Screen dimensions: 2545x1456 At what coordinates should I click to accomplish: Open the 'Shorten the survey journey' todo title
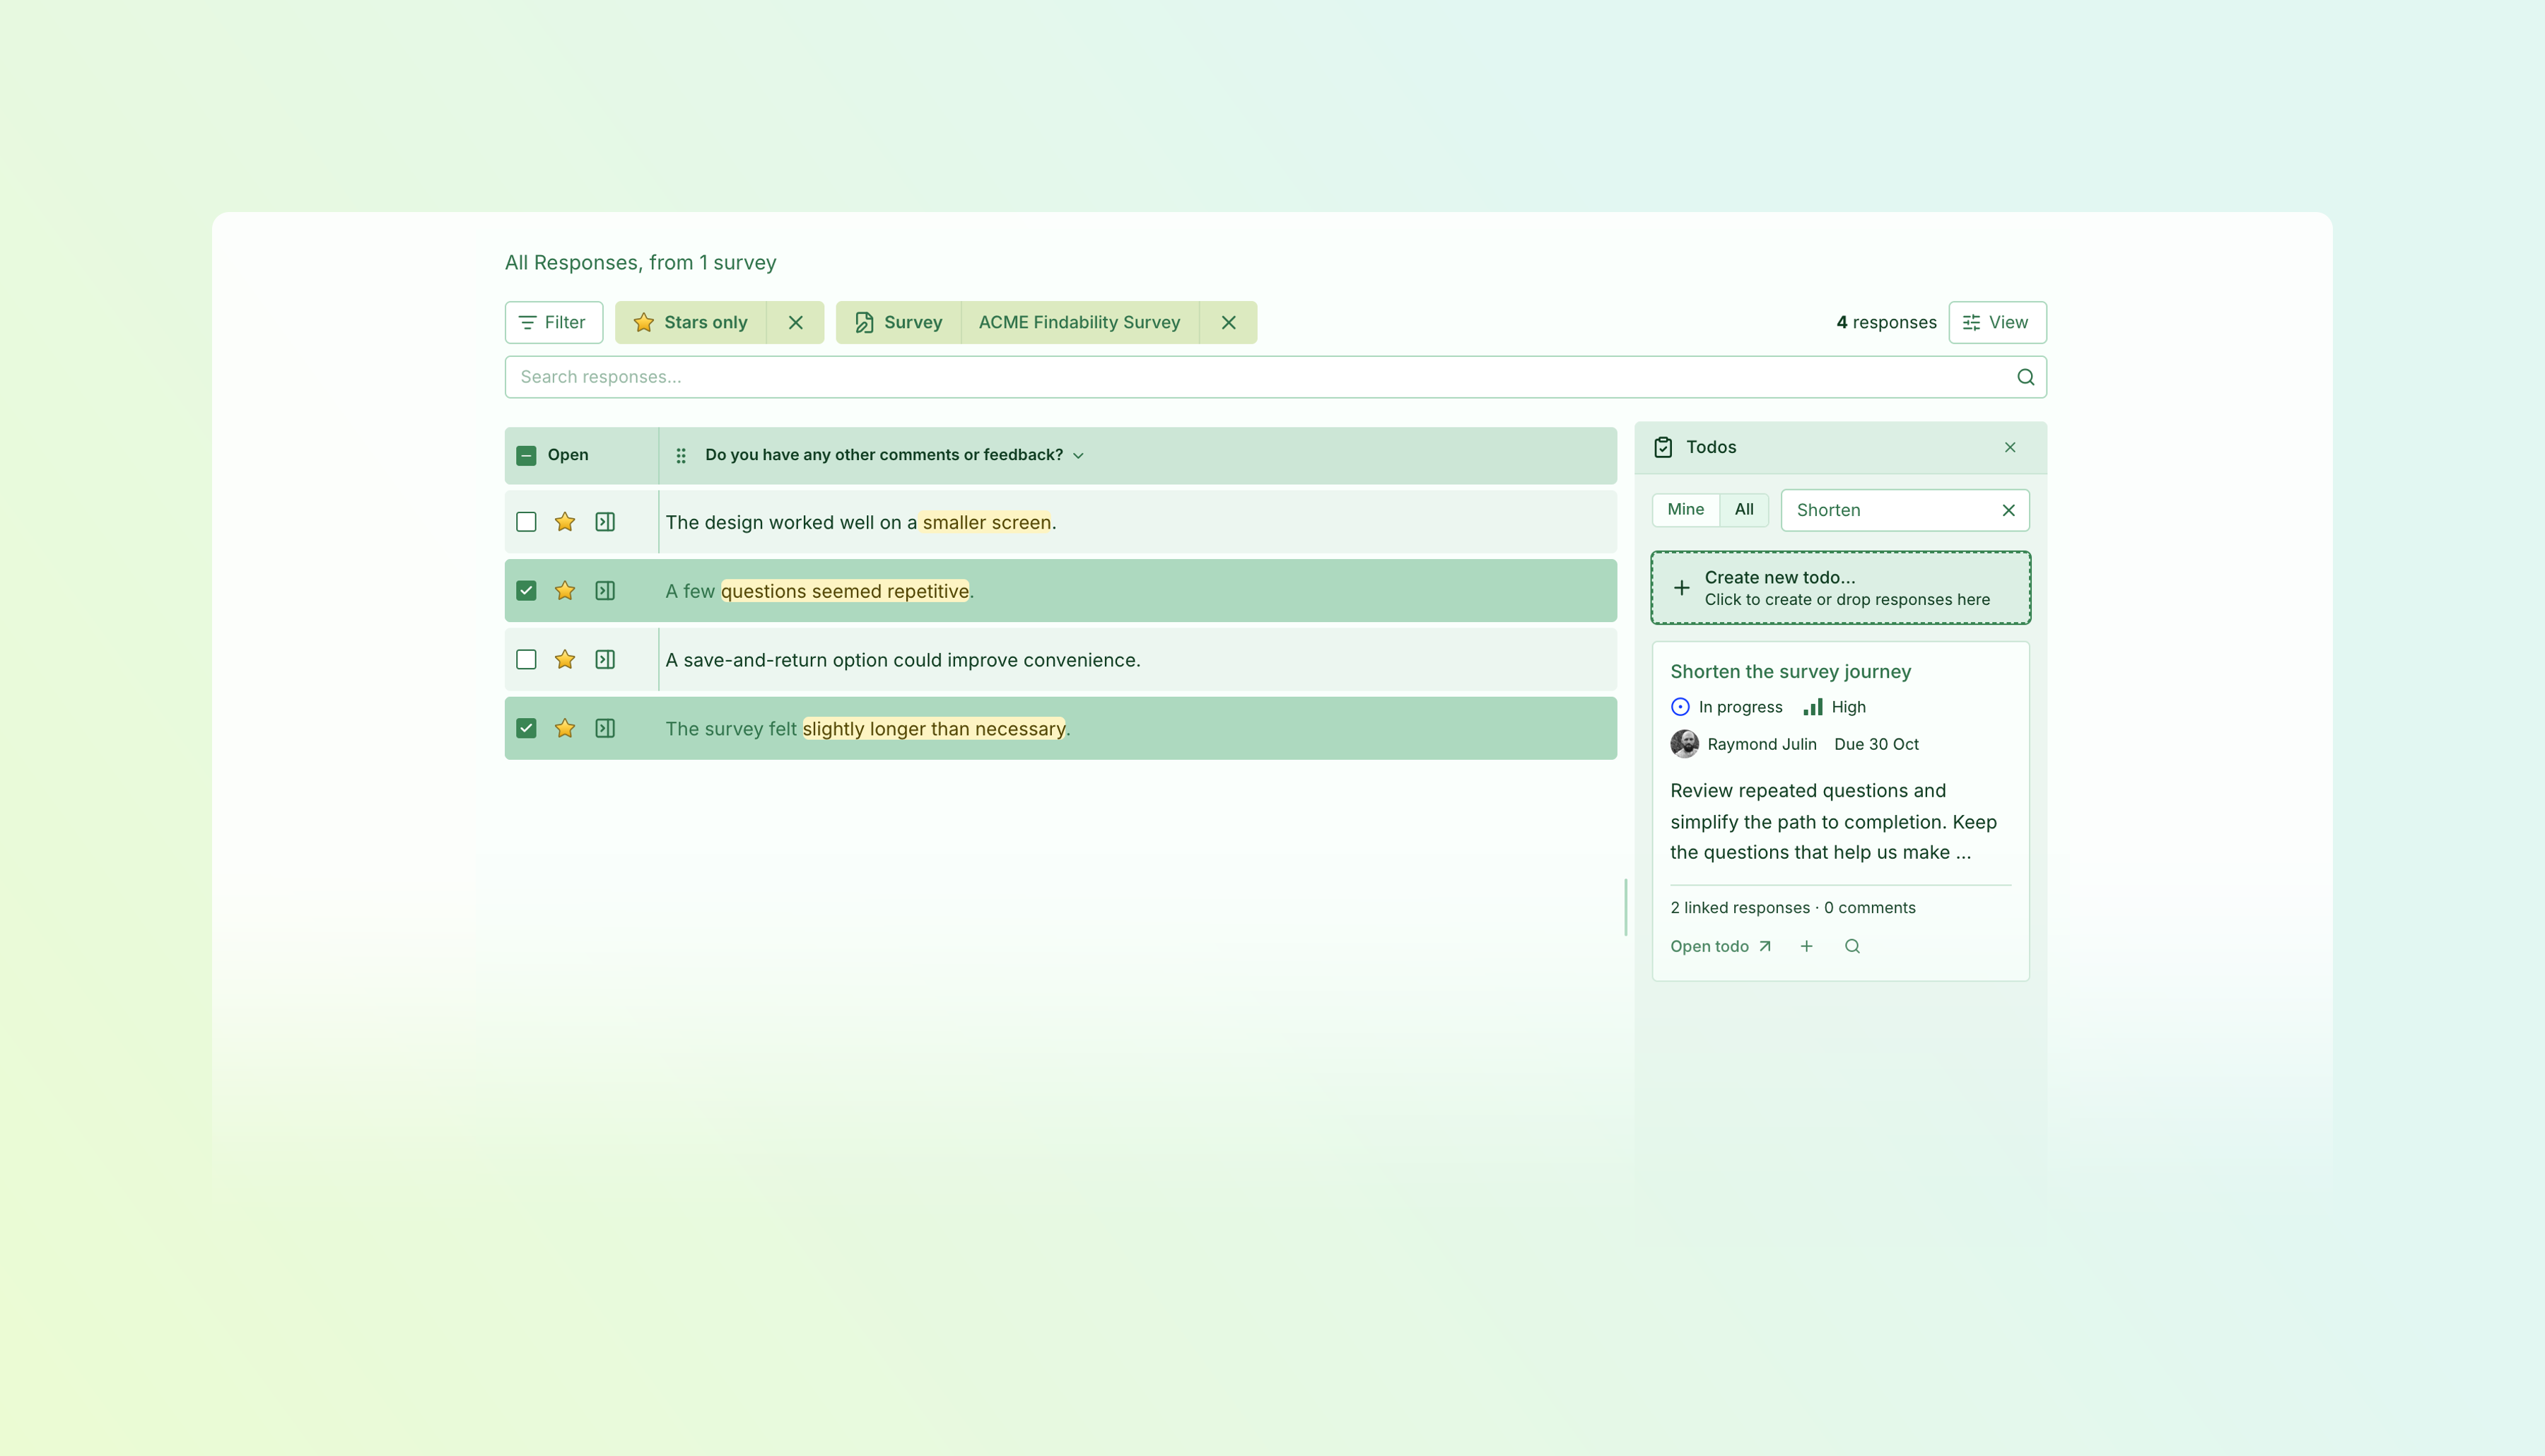click(1790, 671)
